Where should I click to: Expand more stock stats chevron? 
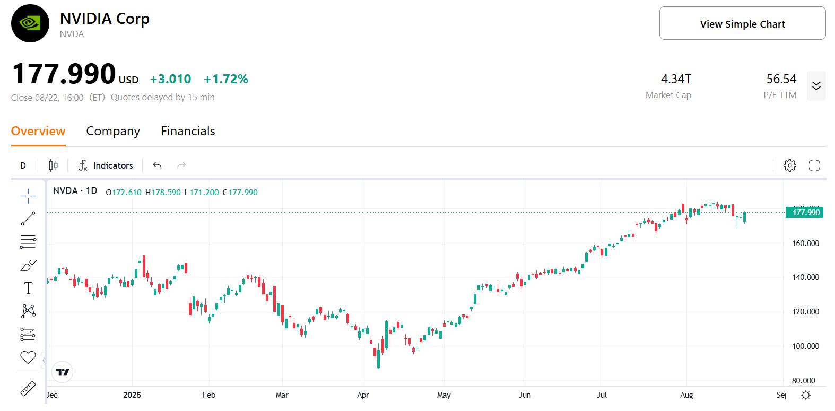click(x=816, y=86)
